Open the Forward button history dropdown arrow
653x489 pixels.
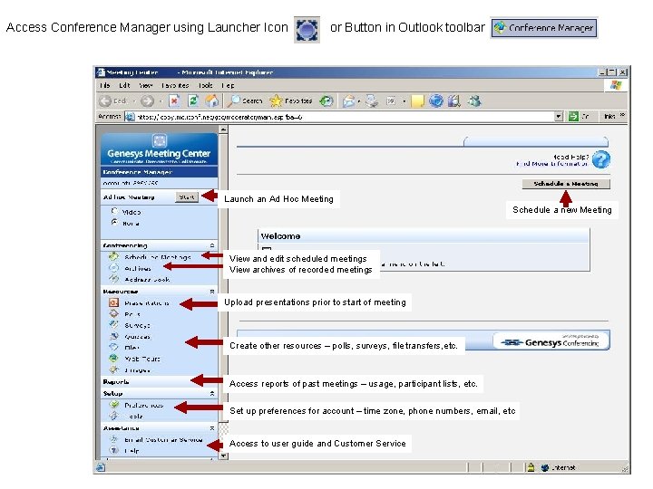pos(161,101)
